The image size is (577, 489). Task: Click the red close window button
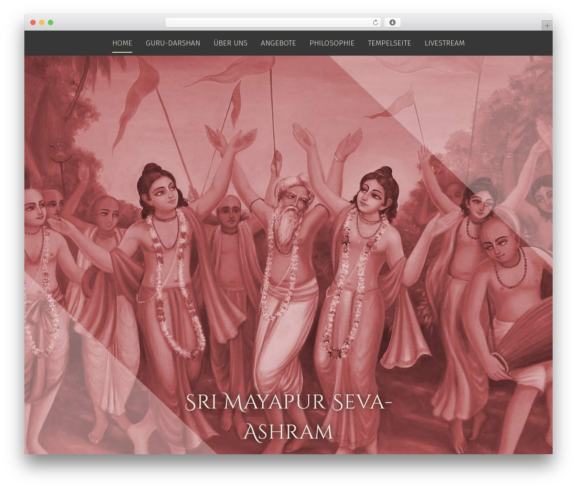coord(33,23)
